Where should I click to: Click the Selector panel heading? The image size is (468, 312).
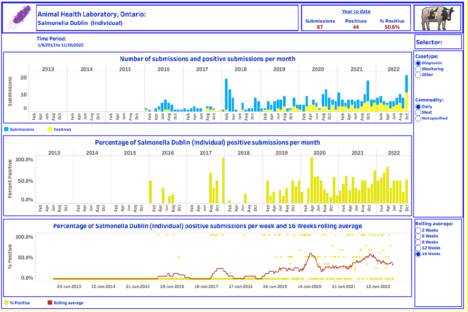pyautogui.click(x=429, y=42)
